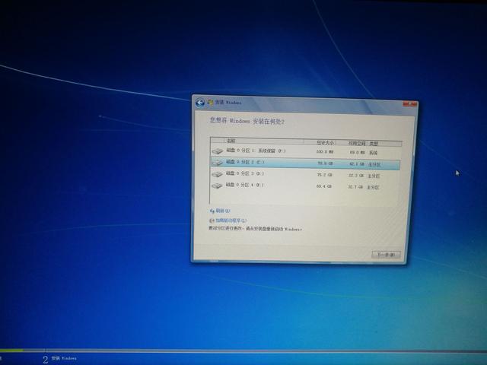Select the highlighted 磁盘 0 分区 2 row
487x365 pixels.
[x=305, y=163]
